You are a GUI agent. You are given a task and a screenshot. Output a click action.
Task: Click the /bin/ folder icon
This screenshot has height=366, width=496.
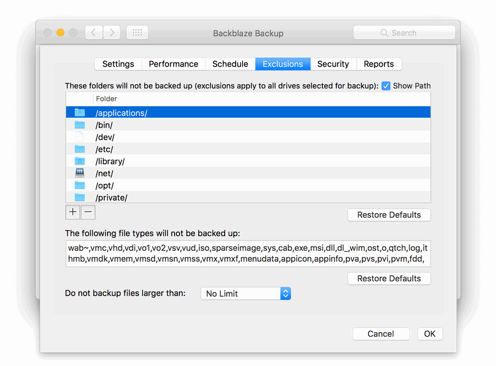(x=80, y=125)
